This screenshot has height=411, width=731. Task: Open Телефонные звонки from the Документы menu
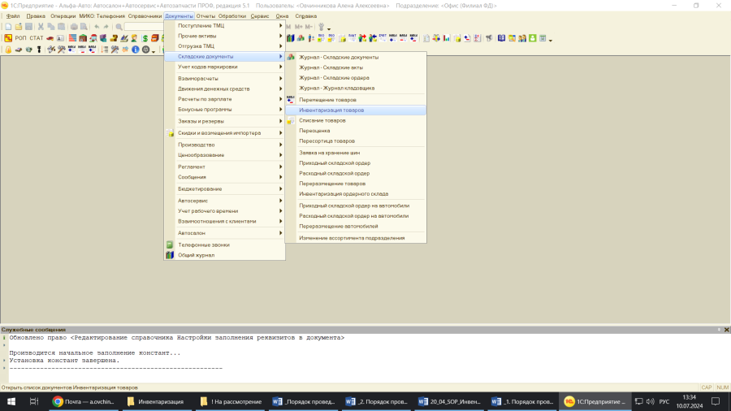pos(224,244)
